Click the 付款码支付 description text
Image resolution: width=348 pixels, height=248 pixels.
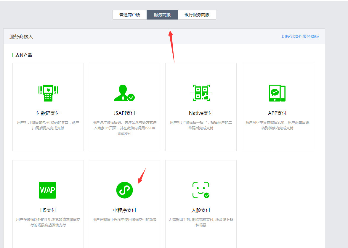pos(48,125)
